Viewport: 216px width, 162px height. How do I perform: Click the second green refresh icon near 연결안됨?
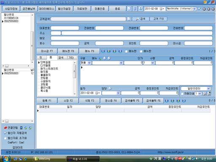pyautogui.click(x=30, y=128)
